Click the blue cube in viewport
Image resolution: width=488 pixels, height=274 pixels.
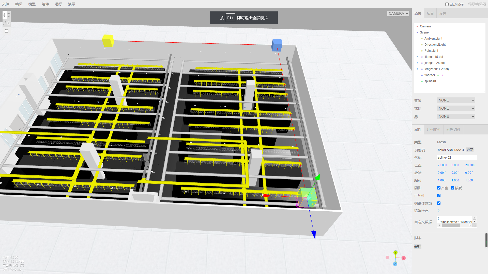point(277,45)
